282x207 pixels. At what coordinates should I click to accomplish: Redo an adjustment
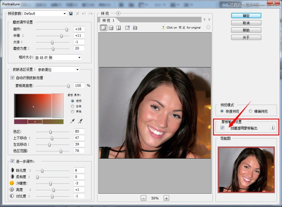pos(90,14)
